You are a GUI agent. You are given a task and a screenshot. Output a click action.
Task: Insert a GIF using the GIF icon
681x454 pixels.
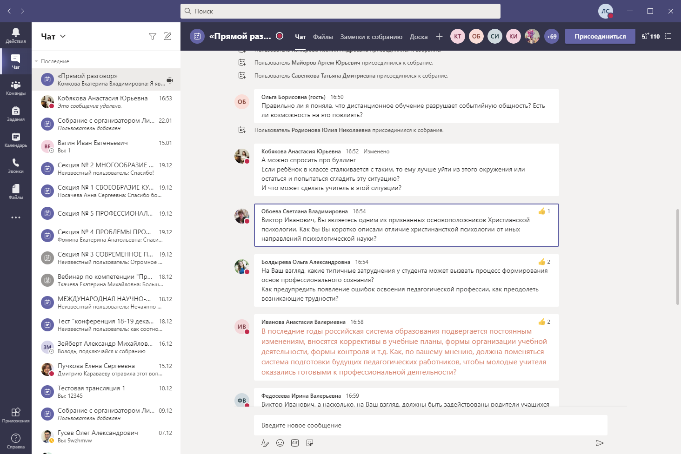click(x=295, y=443)
